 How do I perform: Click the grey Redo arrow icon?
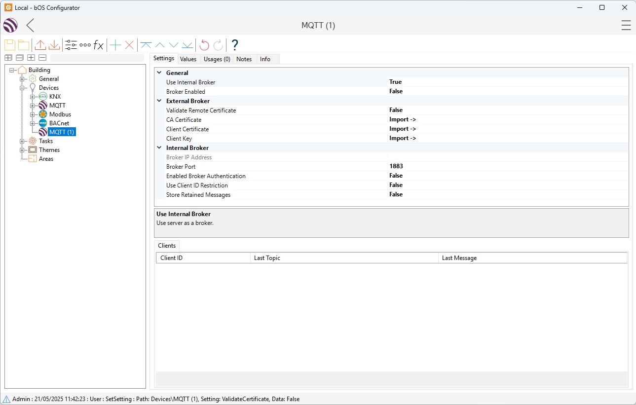(x=218, y=45)
